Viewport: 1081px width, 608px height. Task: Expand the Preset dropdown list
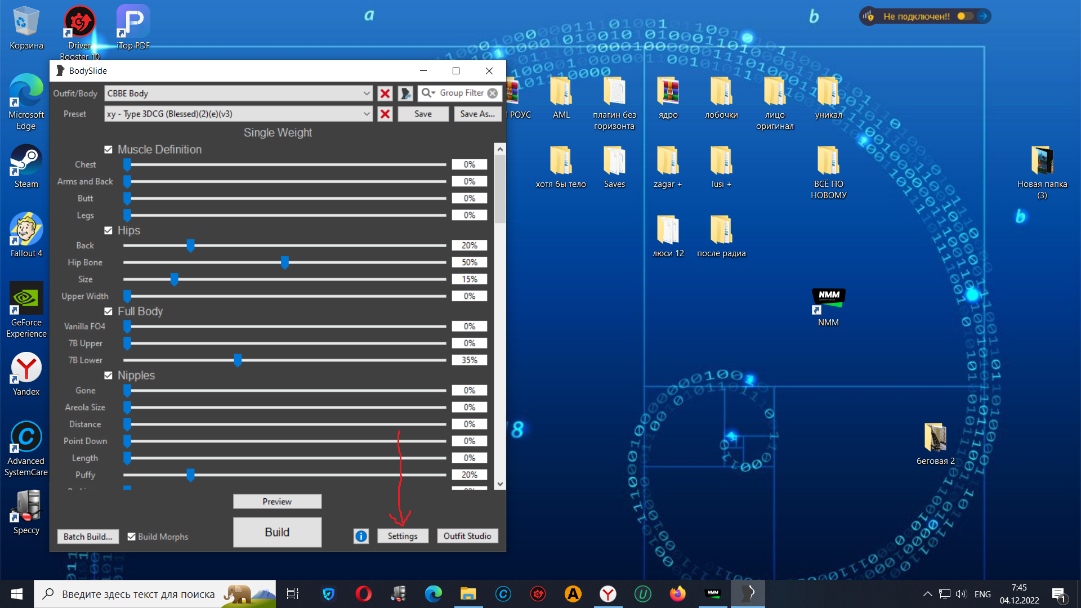click(367, 114)
